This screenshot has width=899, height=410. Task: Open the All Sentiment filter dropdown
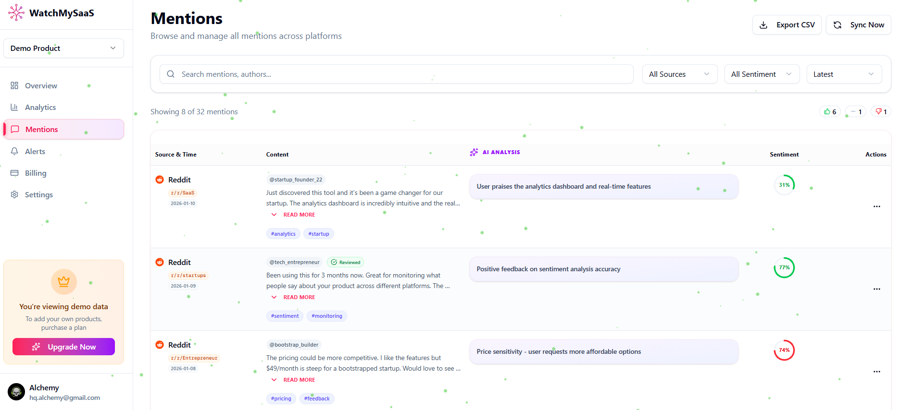(x=762, y=74)
